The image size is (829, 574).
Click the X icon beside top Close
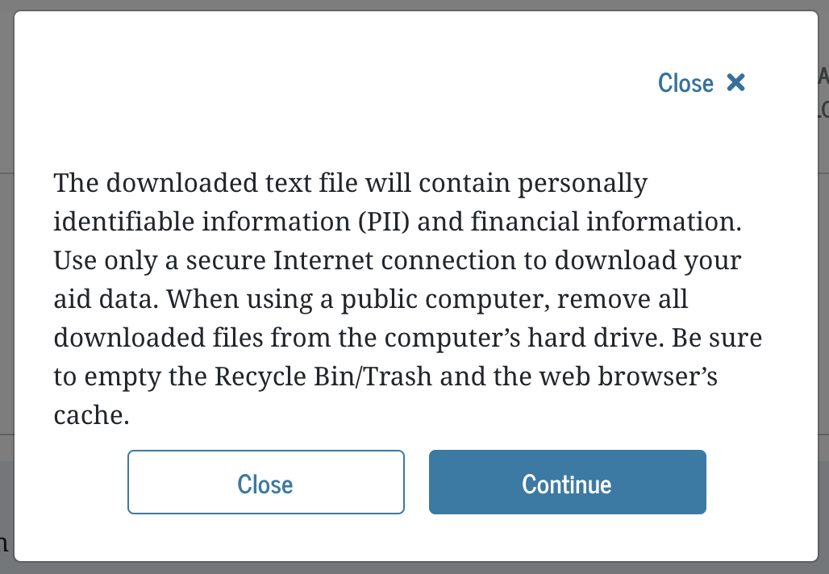click(x=735, y=82)
